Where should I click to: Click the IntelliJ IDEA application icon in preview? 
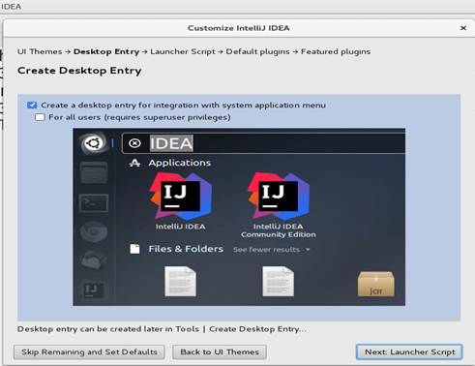180,196
